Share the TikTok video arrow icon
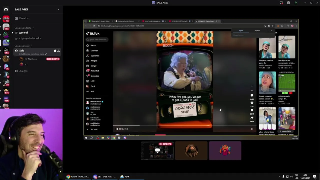 [x=252, y=118]
